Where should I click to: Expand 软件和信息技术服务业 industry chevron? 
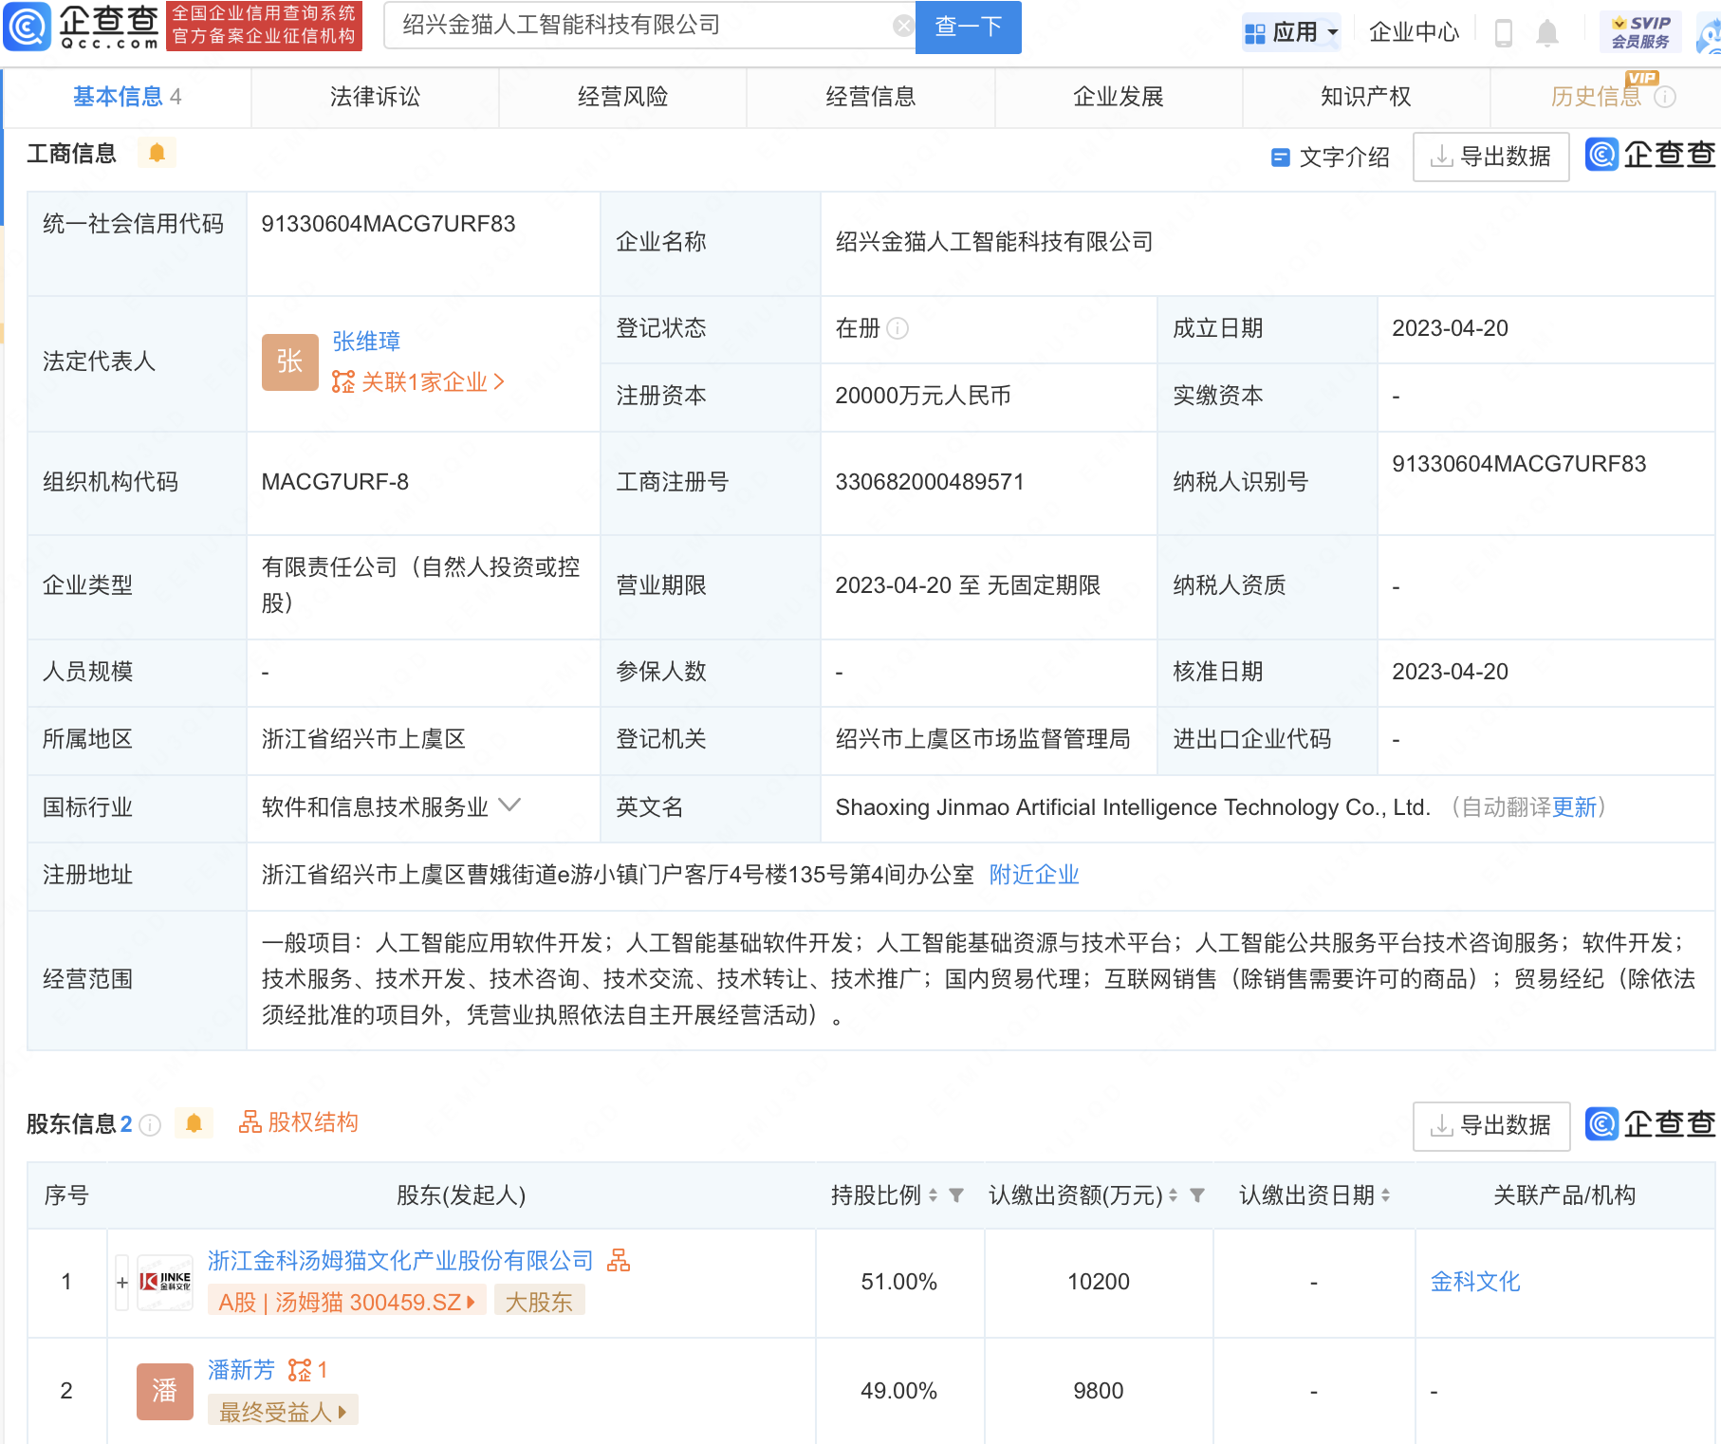[509, 805]
